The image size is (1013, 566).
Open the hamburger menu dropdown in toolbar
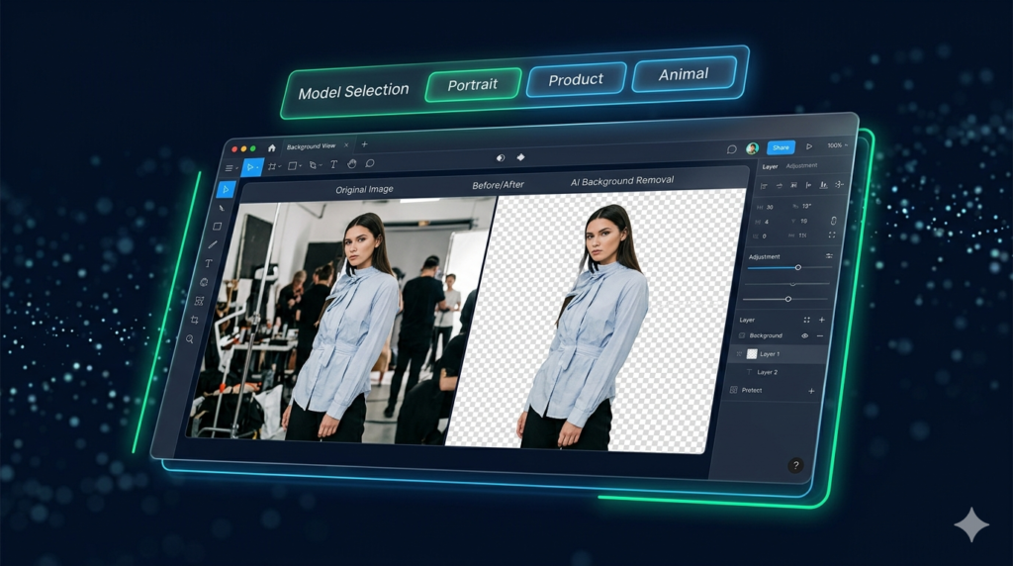coord(231,168)
